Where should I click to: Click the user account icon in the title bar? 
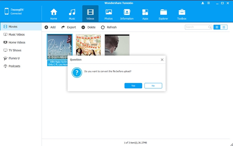tap(203, 3)
